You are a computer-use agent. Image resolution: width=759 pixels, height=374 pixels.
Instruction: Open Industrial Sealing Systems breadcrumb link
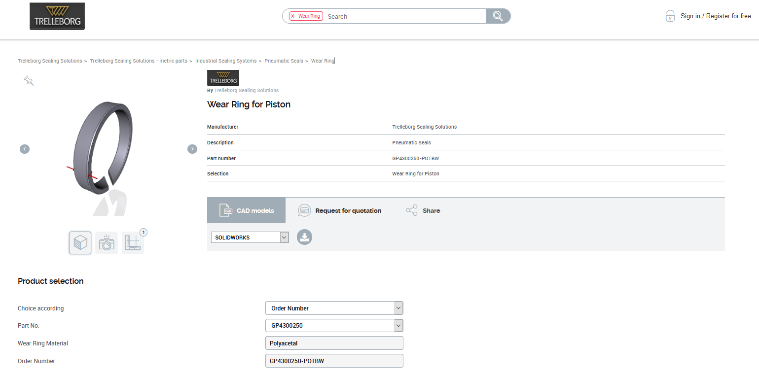click(x=226, y=61)
